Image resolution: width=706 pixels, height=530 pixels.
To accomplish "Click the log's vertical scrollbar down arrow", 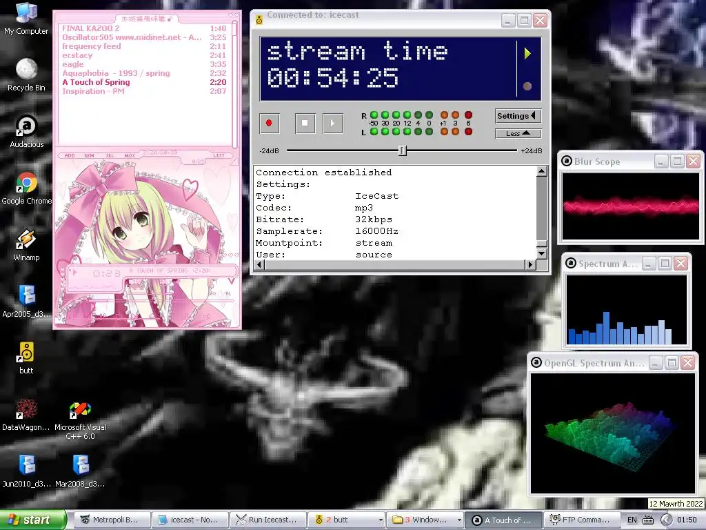I will pyautogui.click(x=542, y=254).
